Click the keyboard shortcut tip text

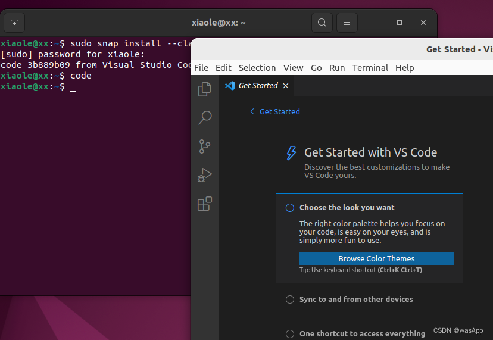click(x=361, y=270)
